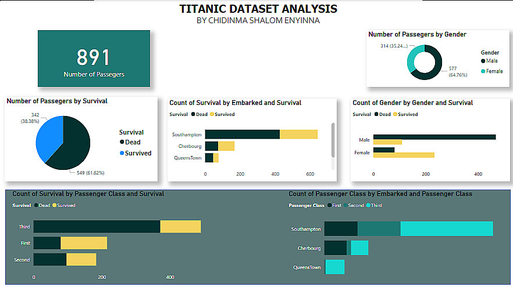
Task: Click Cherbourg Survived bar in Embarked survival chart
Action: click(x=226, y=146)
